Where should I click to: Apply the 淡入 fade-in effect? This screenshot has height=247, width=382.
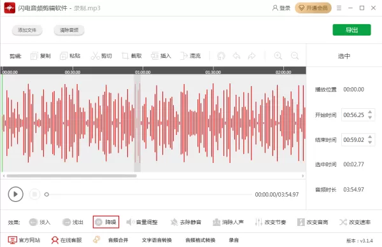coord(39,222)
